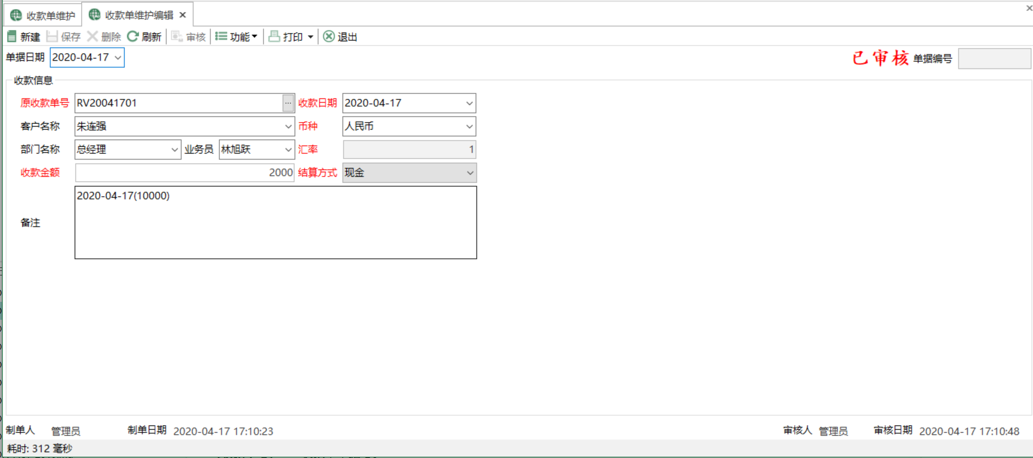The height and width of the screenshot is (458, 1033).
Task: Click the 原收款单号 field RV20041701
Action: tap(179, 103)
